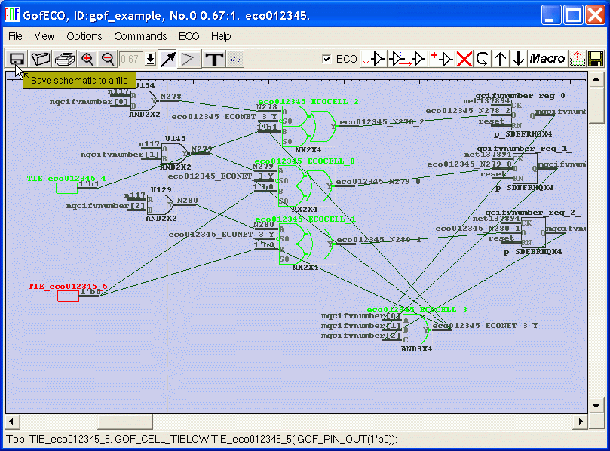Click the Macro button
Viewport: 610px width, 451px height.
547,59
